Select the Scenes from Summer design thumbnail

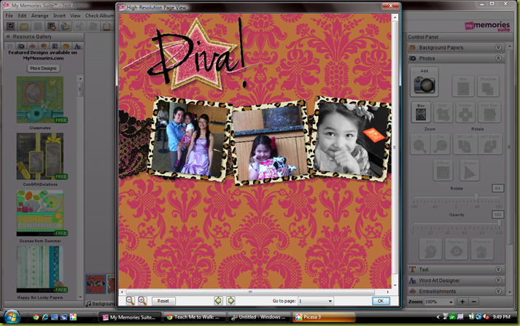point(40,213)
